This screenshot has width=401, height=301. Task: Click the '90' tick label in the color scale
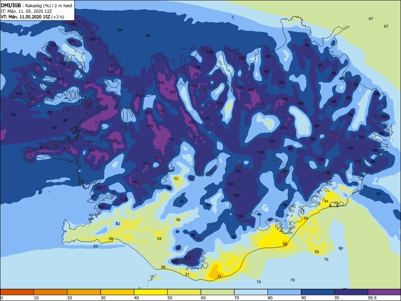tap(304, 298)
